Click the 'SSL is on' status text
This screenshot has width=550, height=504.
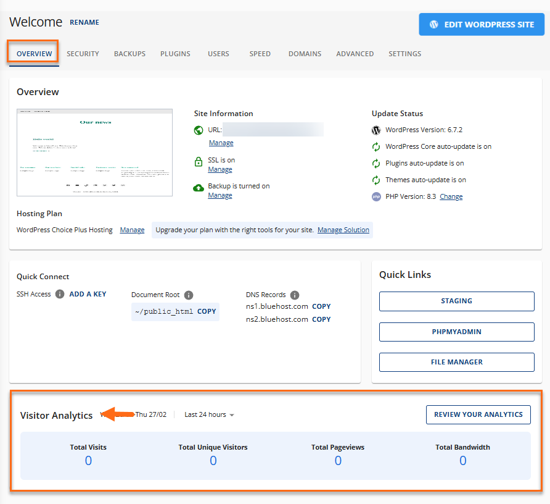tap(221, 160)
